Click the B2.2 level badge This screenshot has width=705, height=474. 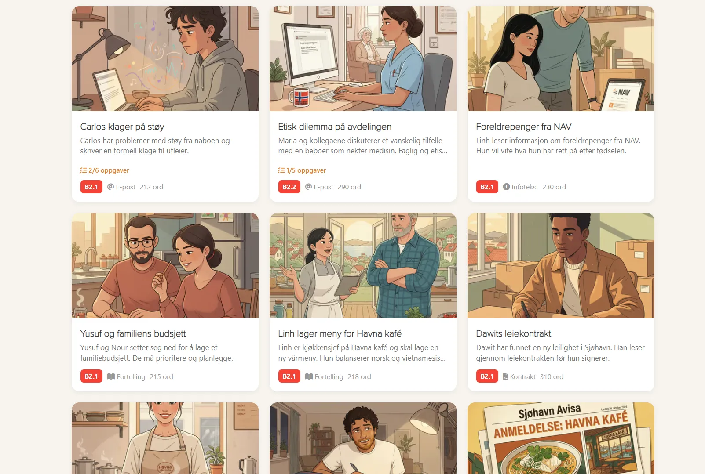pyautogui.click(x=289, y=187)
